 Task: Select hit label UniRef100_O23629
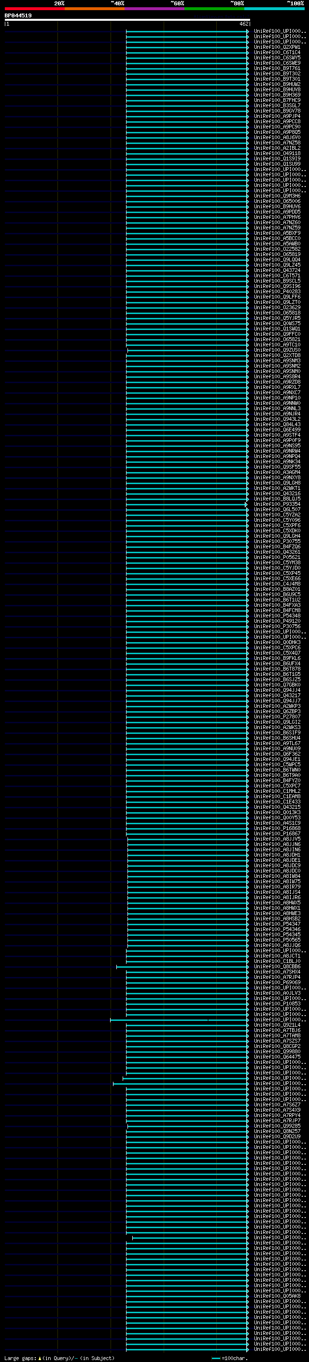[277, 307]
